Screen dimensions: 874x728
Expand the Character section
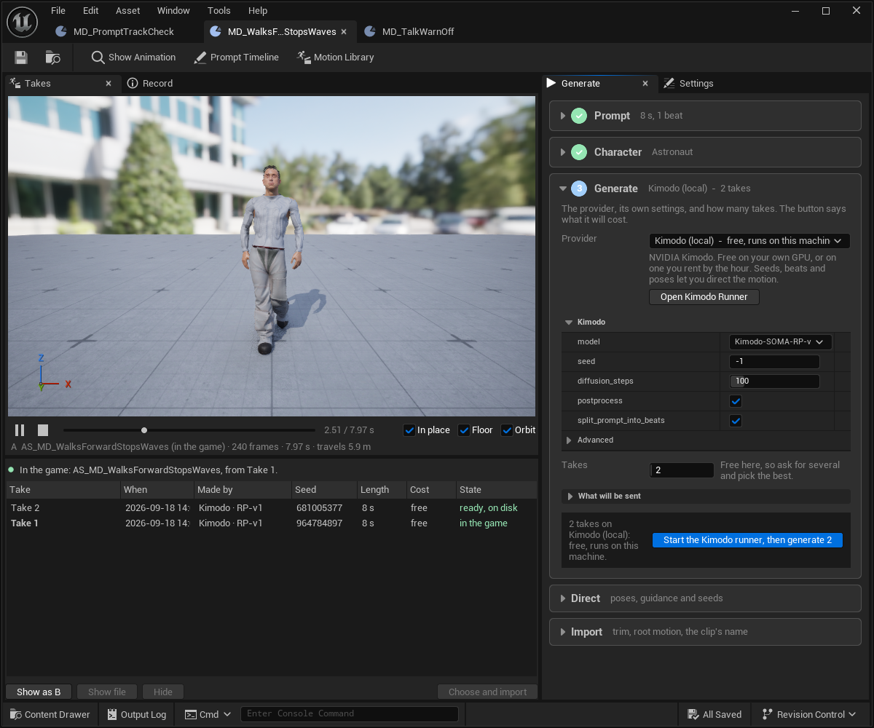coord(563,152)
